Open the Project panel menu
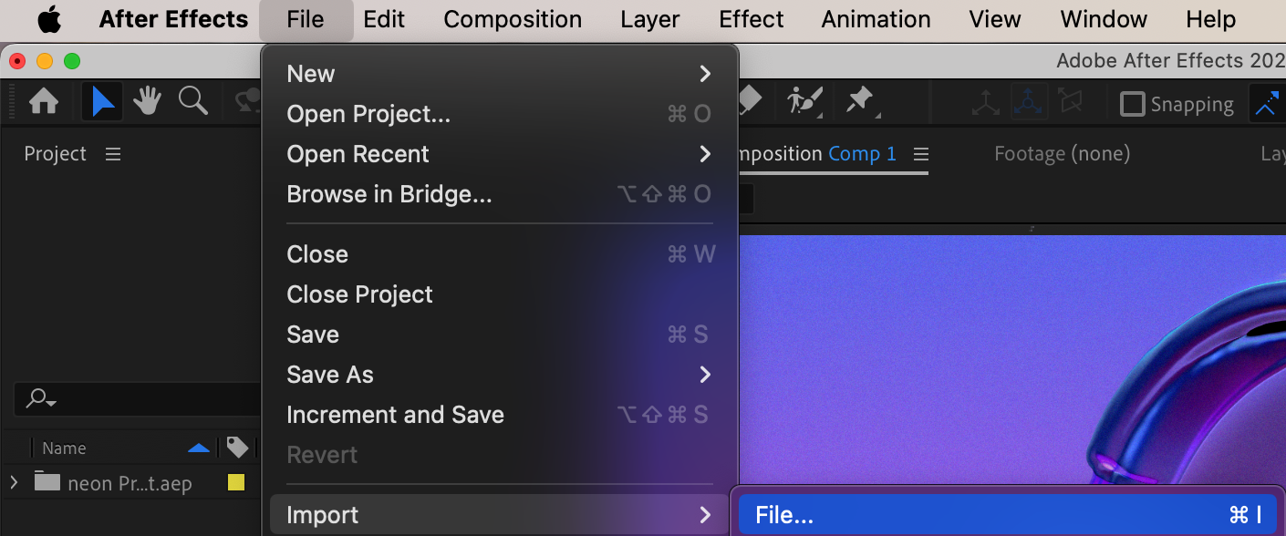The image size is (1286, 536). coord(113,154)
